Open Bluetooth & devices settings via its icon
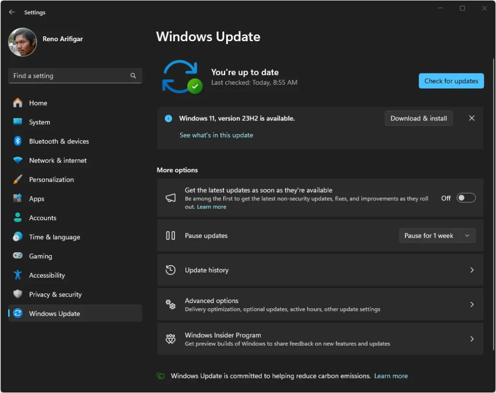 pyautogui.click(x=18, y=141)
